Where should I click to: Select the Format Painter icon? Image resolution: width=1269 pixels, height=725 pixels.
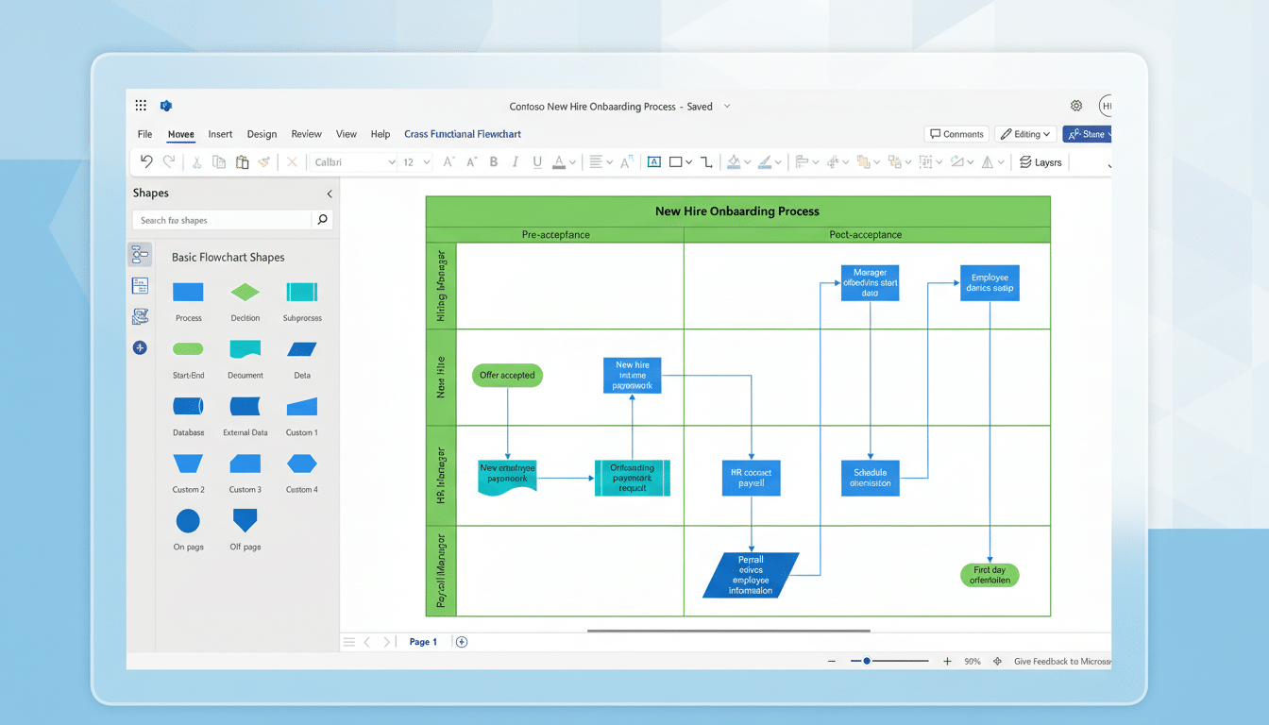(264, 162)
